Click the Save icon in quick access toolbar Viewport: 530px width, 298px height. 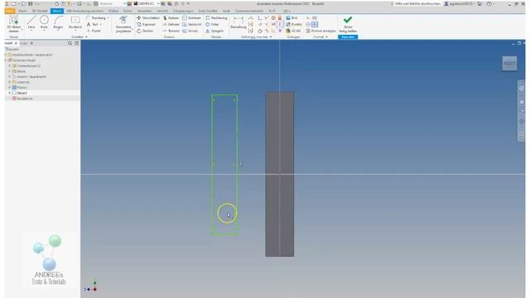click(x=31, y=3)
